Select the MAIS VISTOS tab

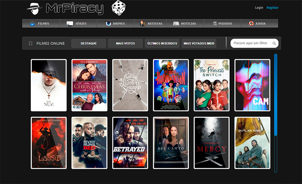(x=125, y=43)
